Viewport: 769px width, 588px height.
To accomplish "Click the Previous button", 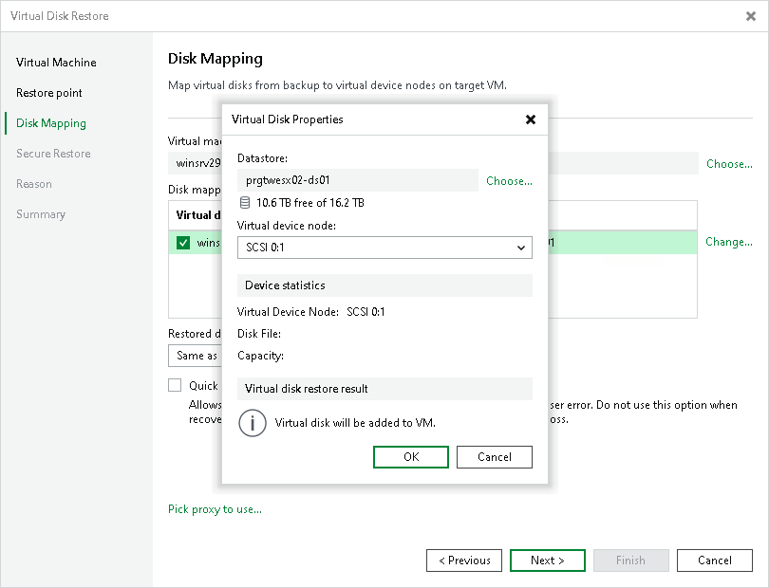I will point(464,560).
